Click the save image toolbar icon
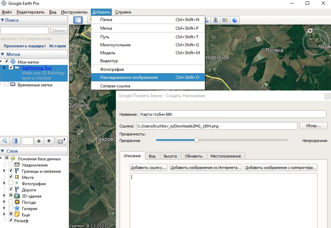The height and width of the screenshot is (228, 331). point(216,20)
